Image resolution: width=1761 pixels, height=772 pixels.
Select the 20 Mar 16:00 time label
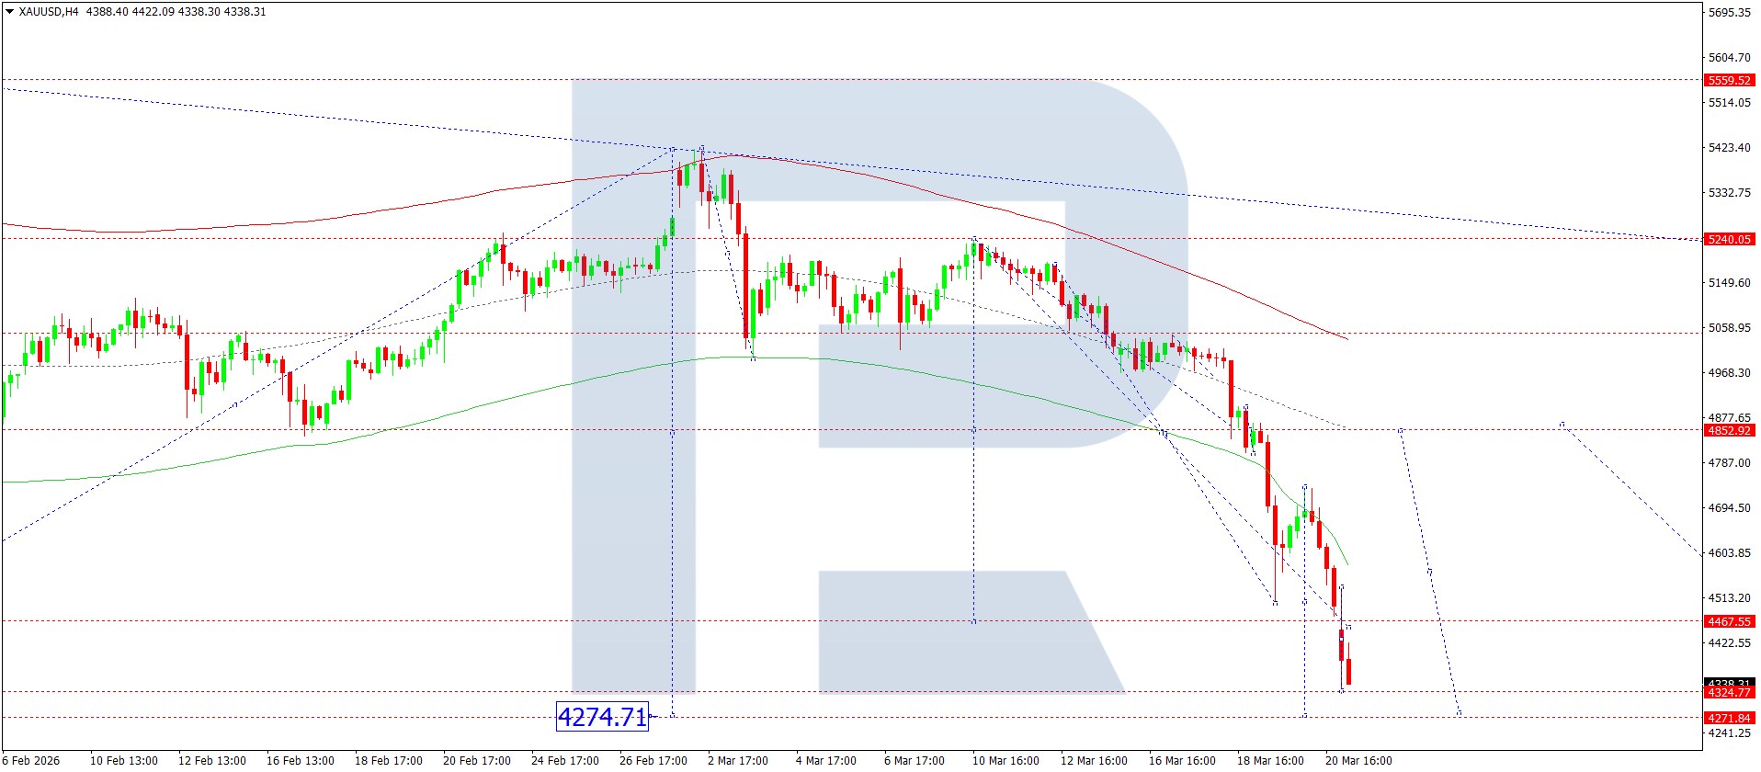point(1358,760)
